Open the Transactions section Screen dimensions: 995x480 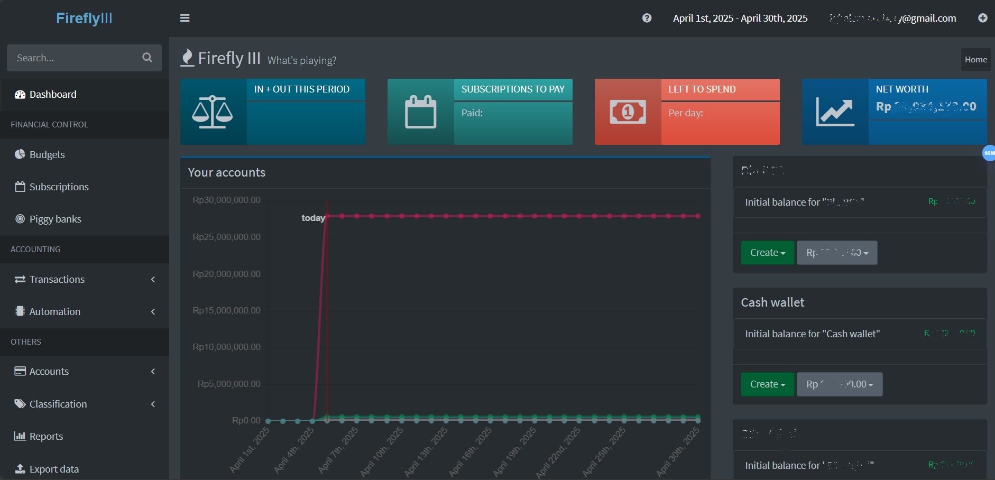(57, 279)
